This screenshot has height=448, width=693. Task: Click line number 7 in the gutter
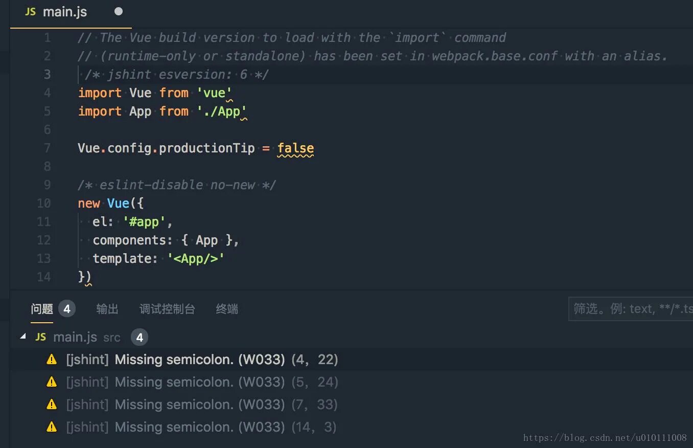(x=47, y=148)
